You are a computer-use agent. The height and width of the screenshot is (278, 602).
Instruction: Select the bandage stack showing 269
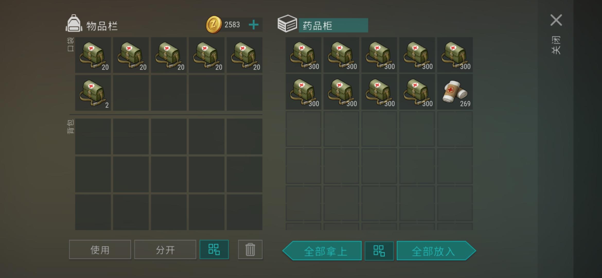click(x=455, y=92)
